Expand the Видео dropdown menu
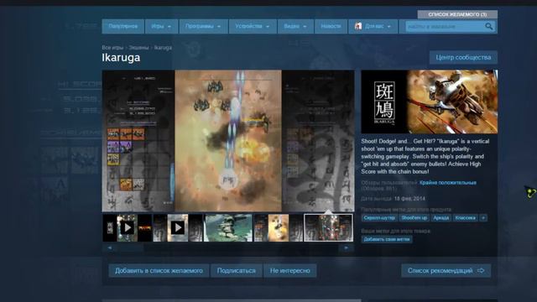 tap(295, 26)
